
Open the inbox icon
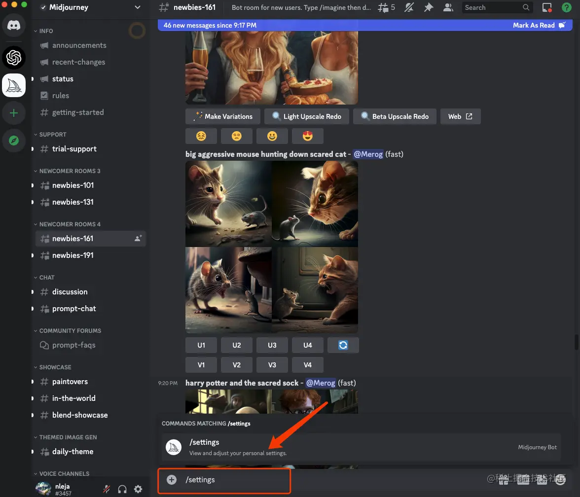547,7
